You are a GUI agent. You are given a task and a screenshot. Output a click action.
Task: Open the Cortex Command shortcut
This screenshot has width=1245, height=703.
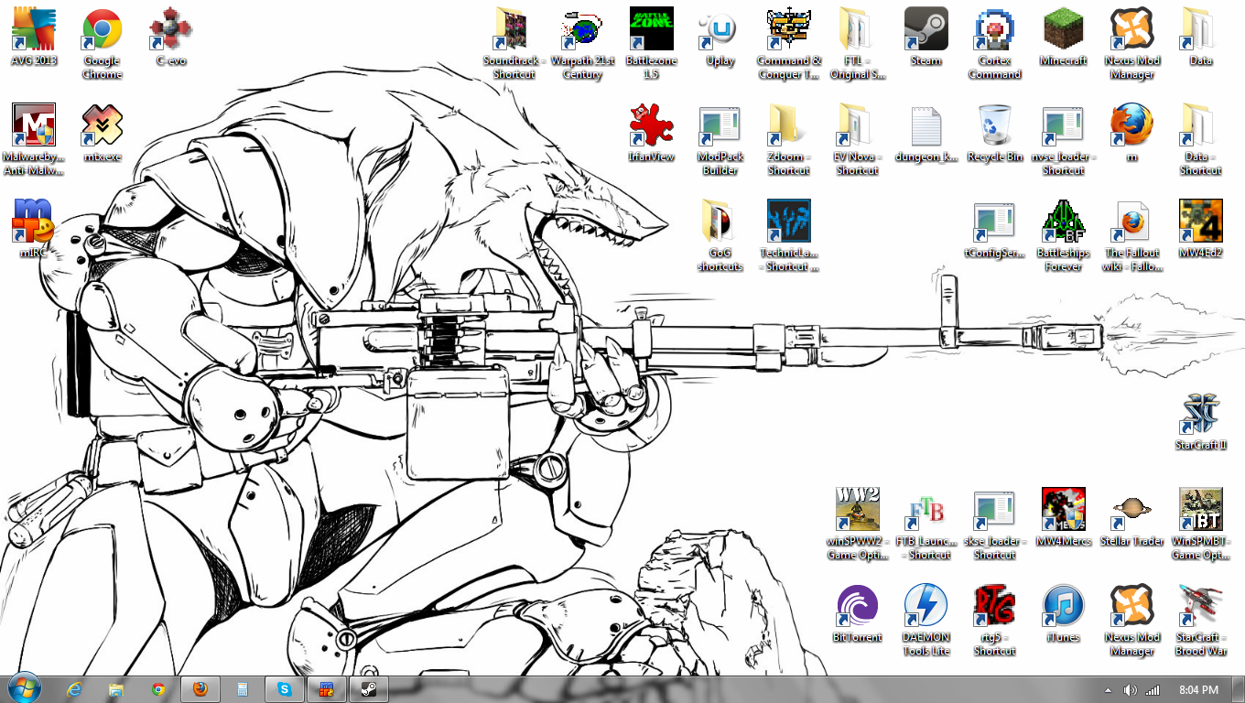point(995,30)
